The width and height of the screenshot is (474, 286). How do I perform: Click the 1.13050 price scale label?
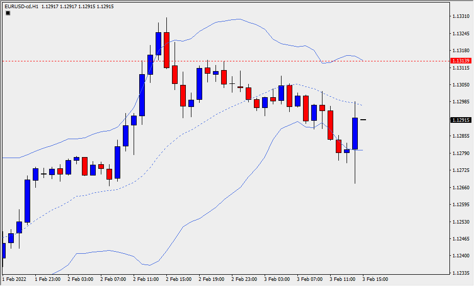[x=462, y=85]
